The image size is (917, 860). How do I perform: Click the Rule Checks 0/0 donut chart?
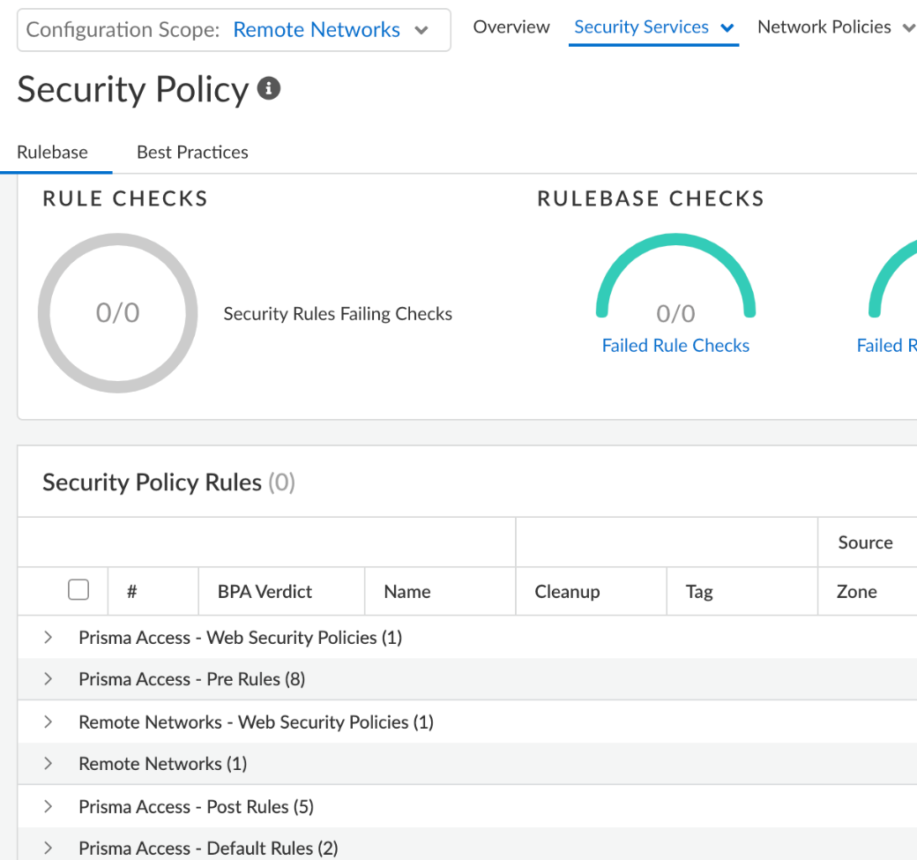pos(117,313)
